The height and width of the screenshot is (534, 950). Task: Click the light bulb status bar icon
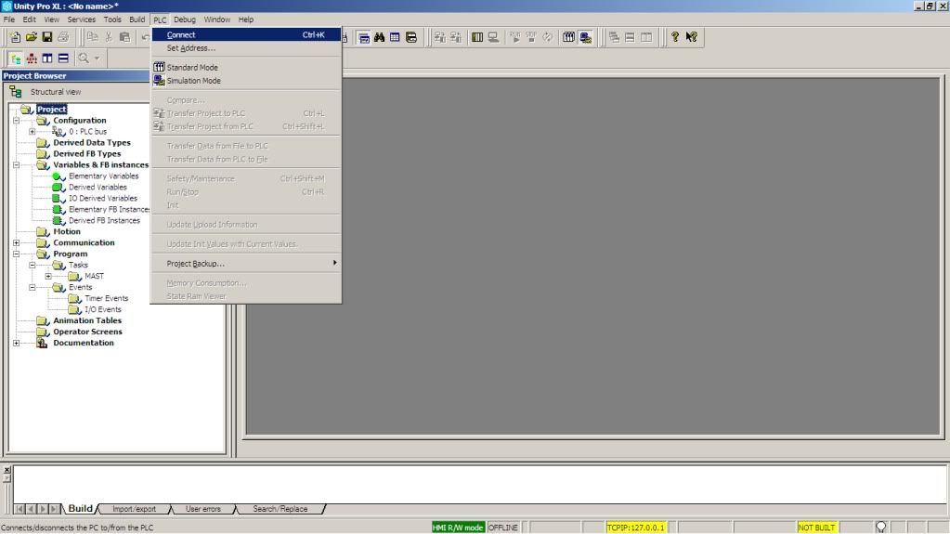[x=881, y=527]
